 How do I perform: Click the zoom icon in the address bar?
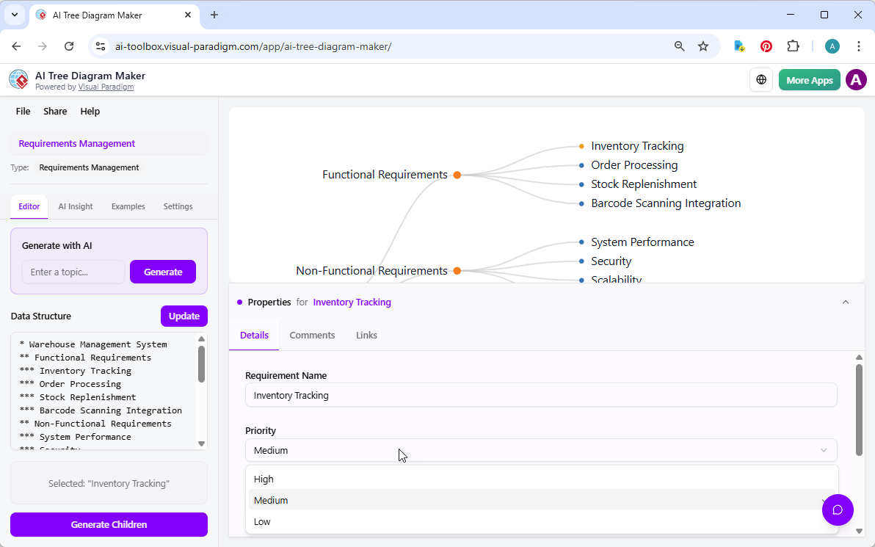[x=679, y=46]
